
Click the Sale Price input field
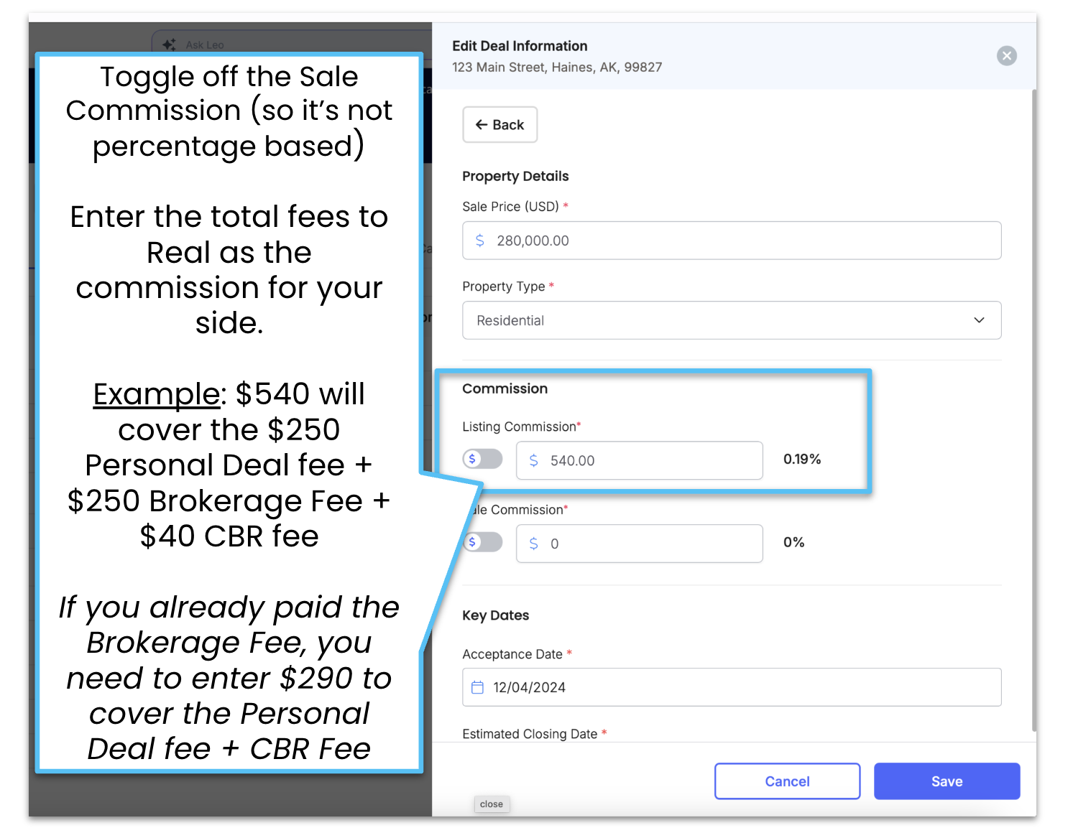tap(732, 241)
